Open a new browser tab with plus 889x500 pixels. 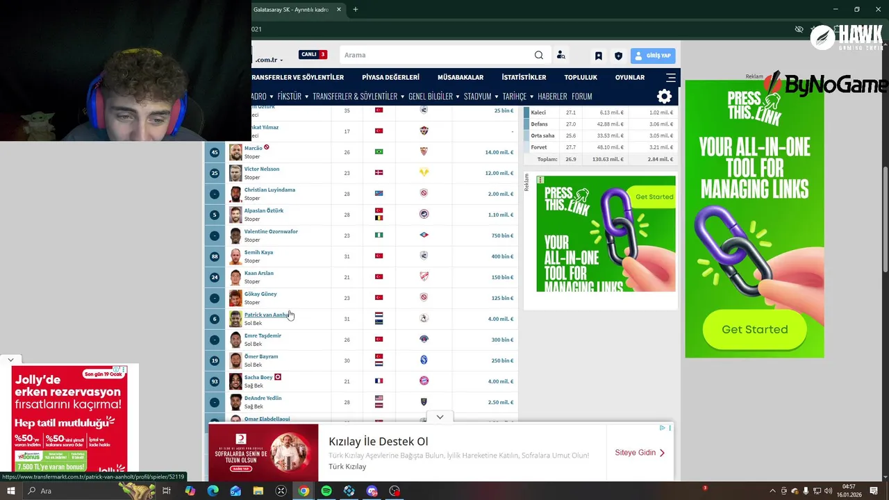355,10
